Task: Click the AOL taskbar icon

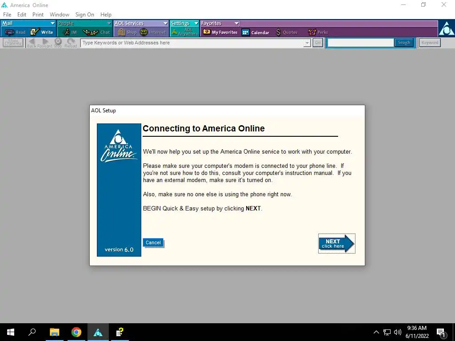Action: click(x=98, y=332)
